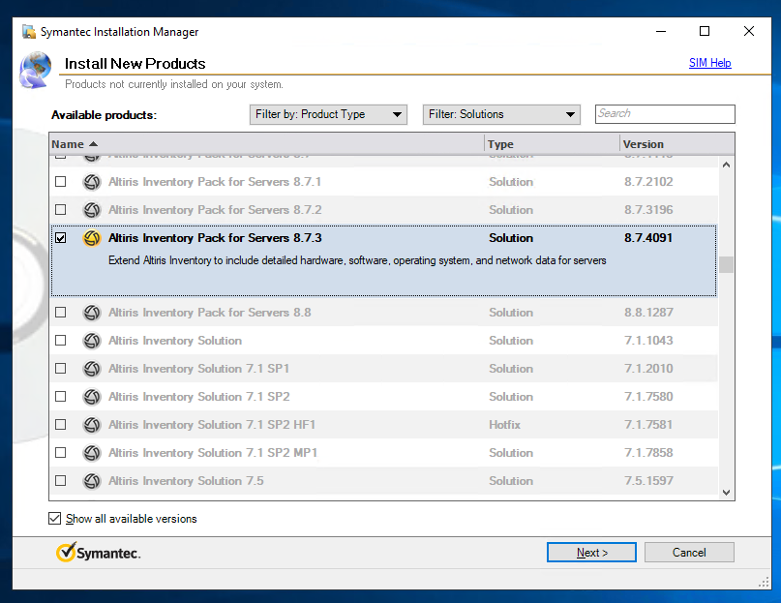781x603 pixels.
Task: Click the icon next to Altiris Inventory Solution 7.1.1043
Action: click(x=92, y=341)
